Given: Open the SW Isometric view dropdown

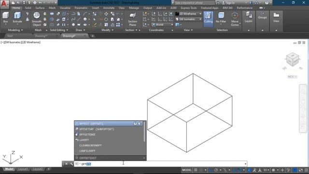Looking at the screenshot, I should tap(189, 19).
